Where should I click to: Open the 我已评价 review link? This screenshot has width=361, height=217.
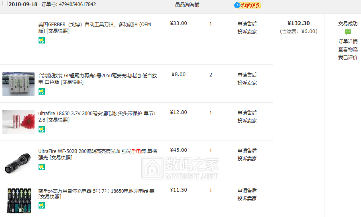pos(348,57)
